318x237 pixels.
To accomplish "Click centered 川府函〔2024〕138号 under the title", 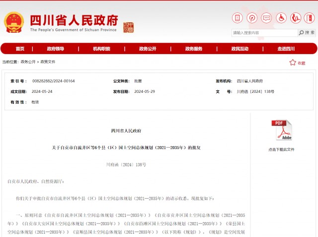I will (x=126, y=164).
